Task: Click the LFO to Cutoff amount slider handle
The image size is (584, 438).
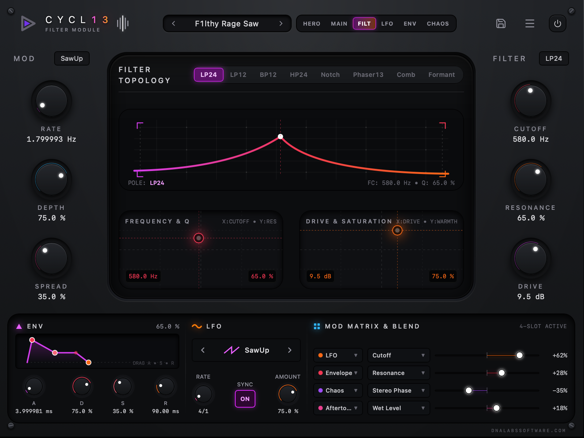Action: (x=519, y=355)
